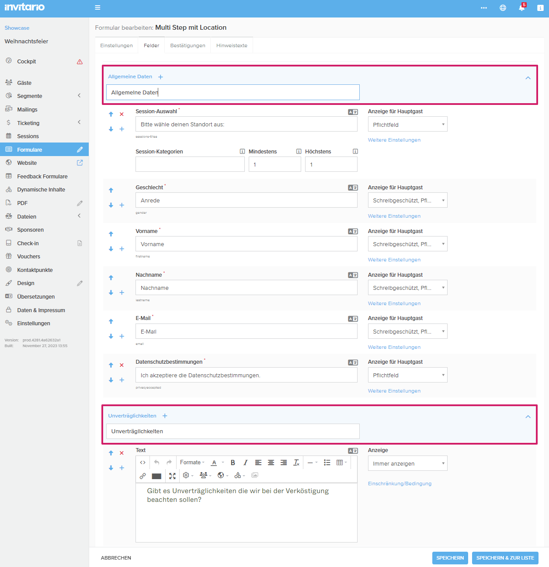Click the dark color block in editor toolbar
This screenshot has width=549, height=567.
[x=156, y=476]
